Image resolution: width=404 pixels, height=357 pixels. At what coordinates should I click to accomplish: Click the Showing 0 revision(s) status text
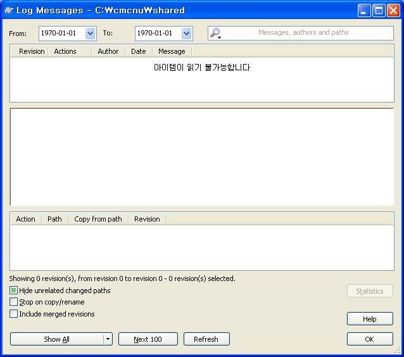pos(122,279)
